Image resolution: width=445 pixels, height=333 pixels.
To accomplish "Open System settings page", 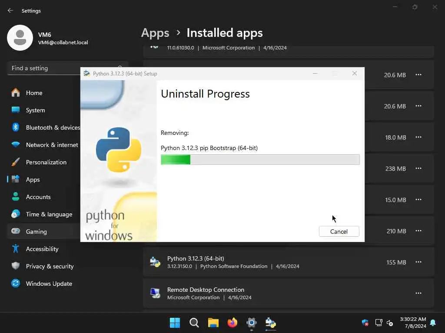I will (x=43, y=110).
